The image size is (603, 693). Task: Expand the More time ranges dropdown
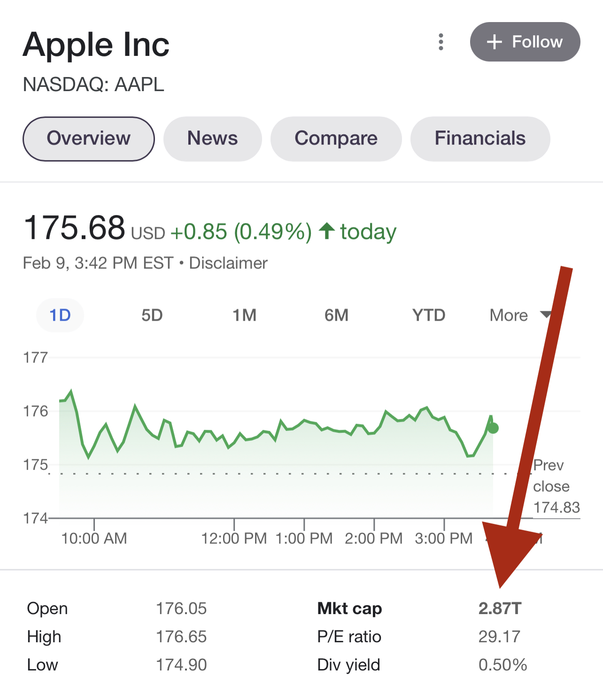pyautogui.click(x=509, y=315)
